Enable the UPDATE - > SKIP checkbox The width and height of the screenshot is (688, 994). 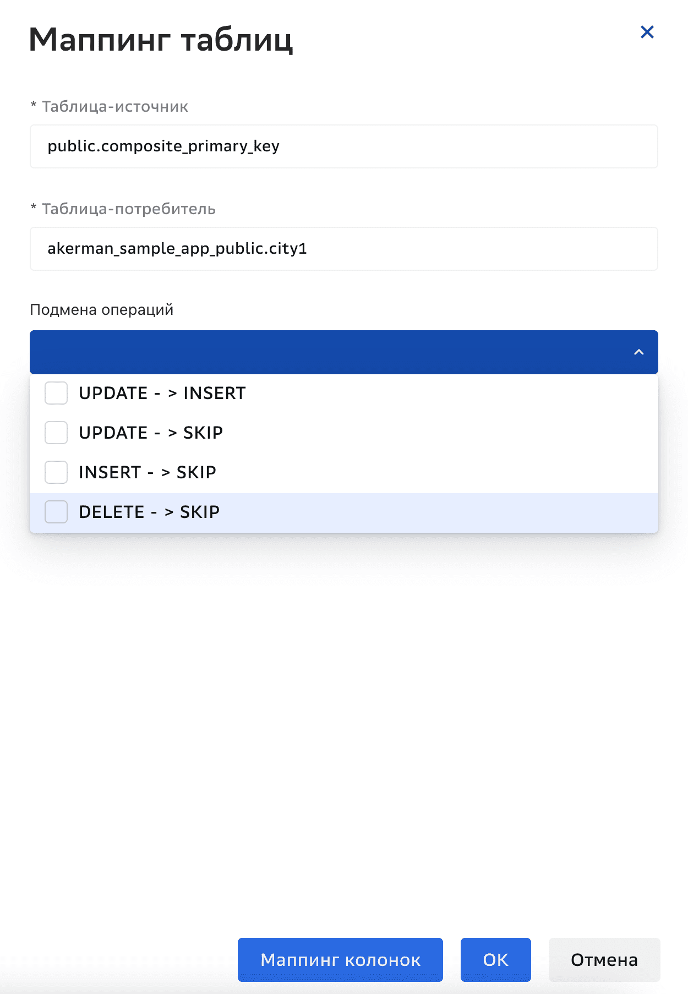point(56,433)
